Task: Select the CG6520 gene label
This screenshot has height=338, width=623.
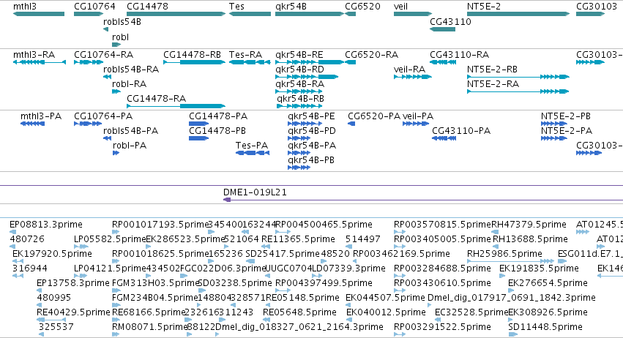Action: (x=362, y=7)
